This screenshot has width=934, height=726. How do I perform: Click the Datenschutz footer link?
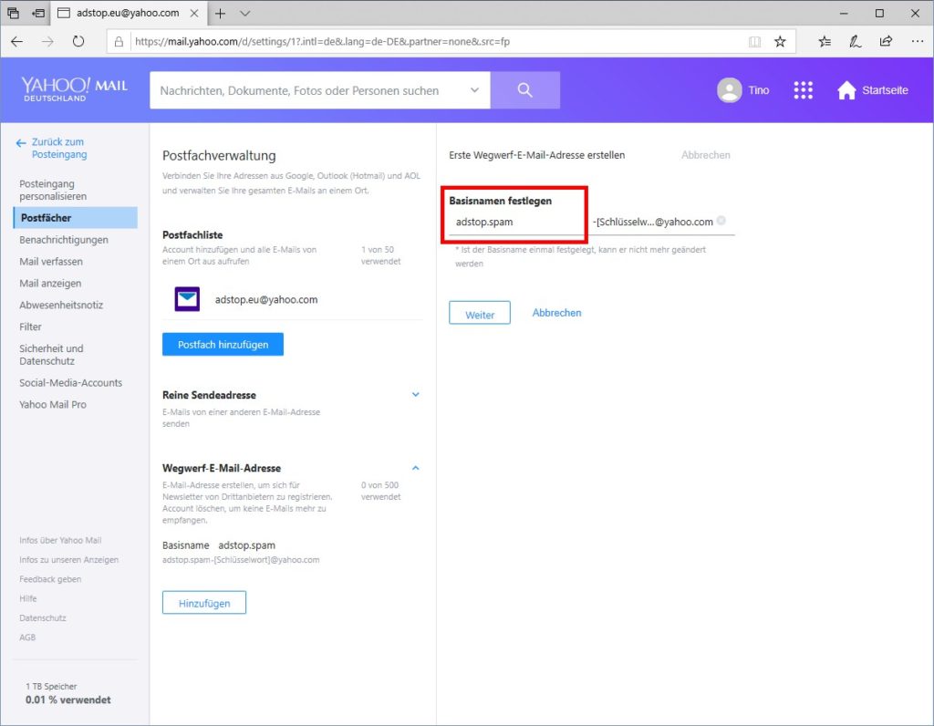pos(42,618)
